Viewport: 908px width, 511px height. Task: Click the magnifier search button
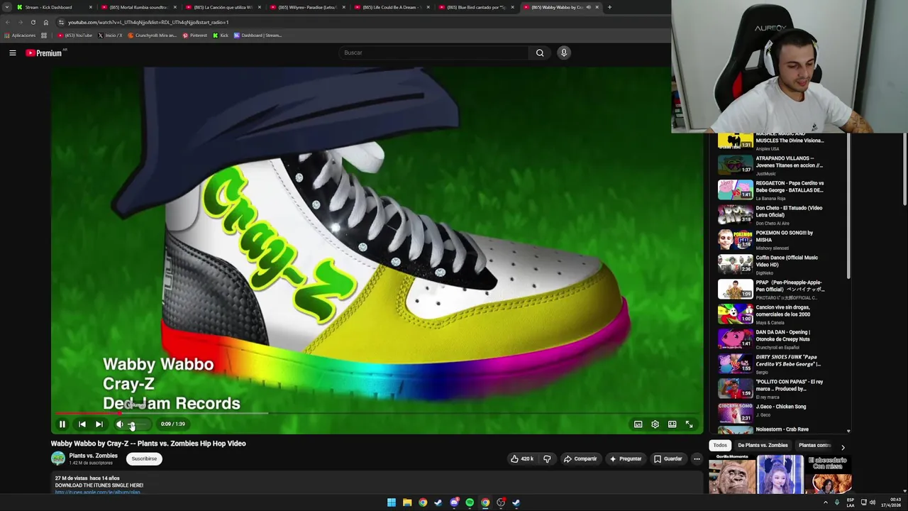(540, 53)
